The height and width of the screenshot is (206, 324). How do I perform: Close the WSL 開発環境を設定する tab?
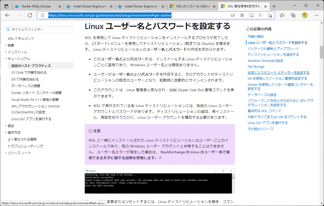point(265,6)
